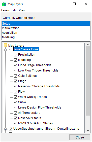Uncheck the Precipitation layer checkbox
Viewport: 92px width, 142px height.
click(15, 55)
